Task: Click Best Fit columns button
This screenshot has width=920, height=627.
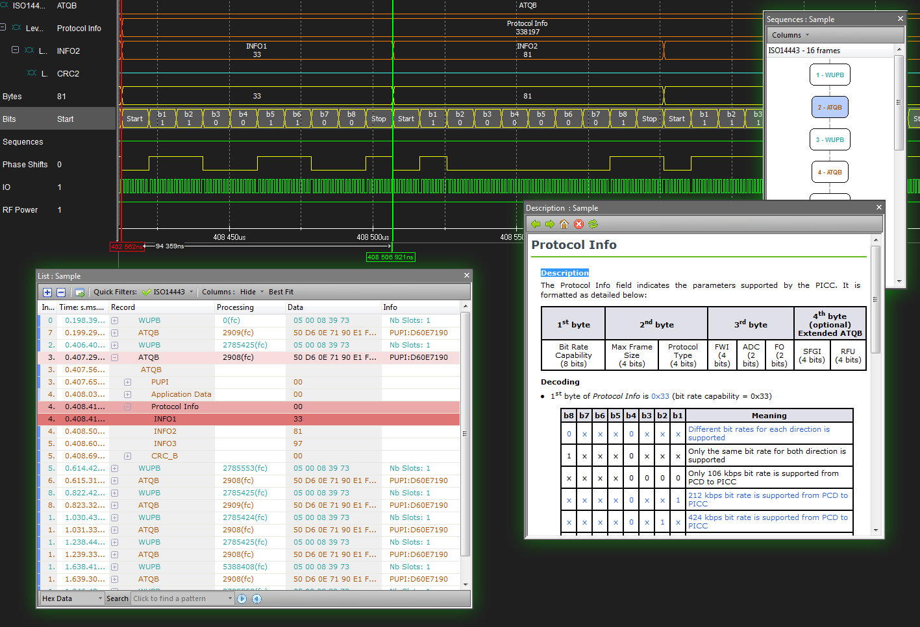Action: click(281, 292)
